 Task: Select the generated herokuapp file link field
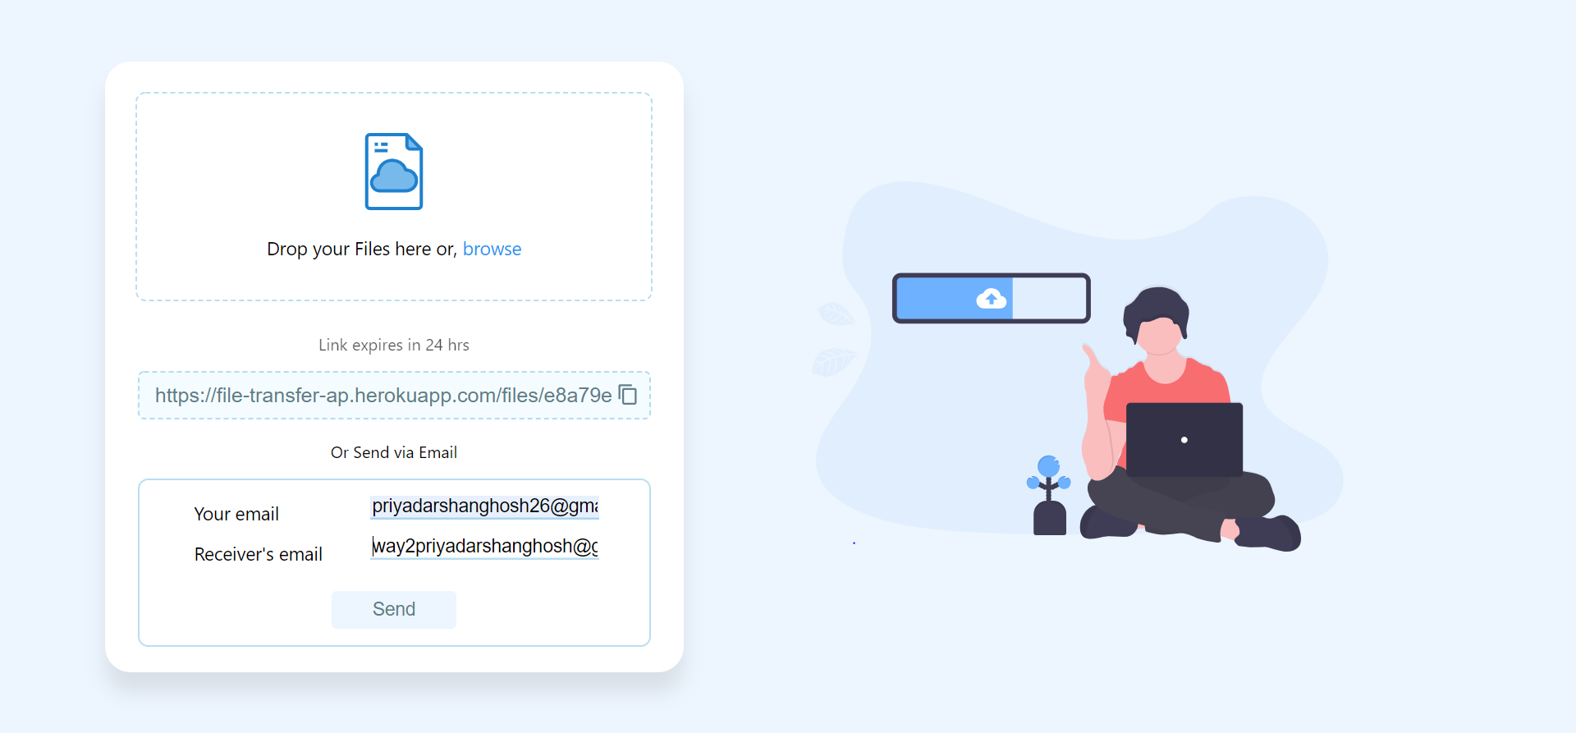pos(394,396)
